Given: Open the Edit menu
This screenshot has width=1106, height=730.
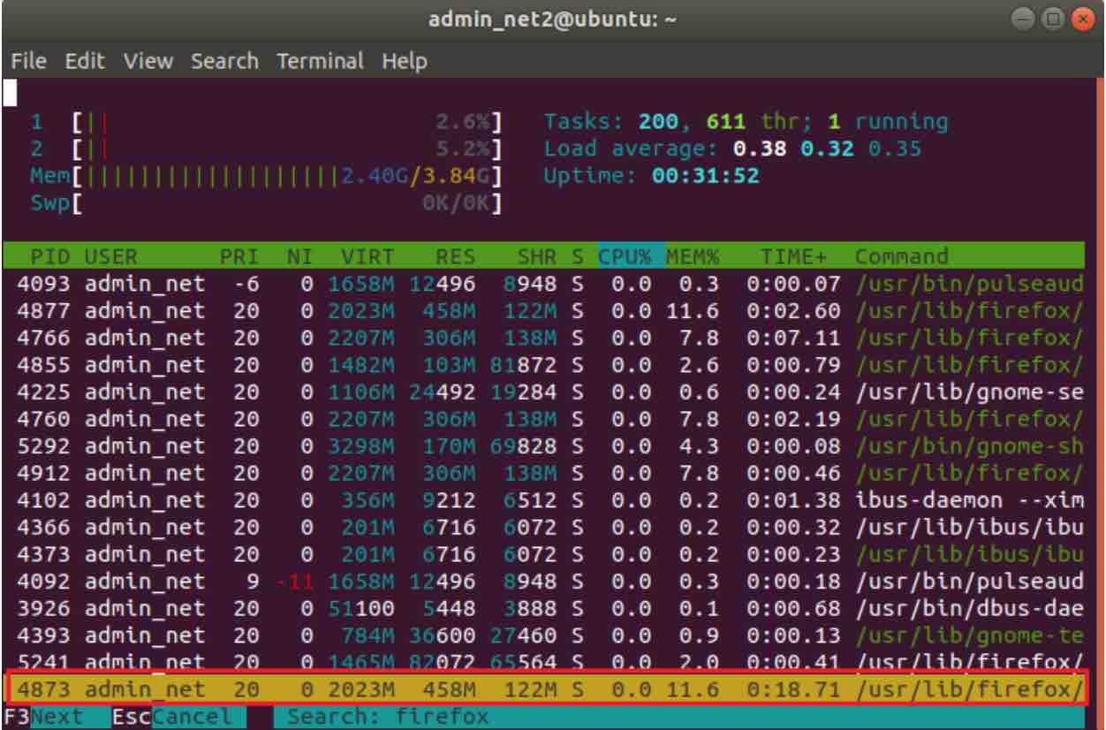Looking at the screenshot, I should [83, 62].
